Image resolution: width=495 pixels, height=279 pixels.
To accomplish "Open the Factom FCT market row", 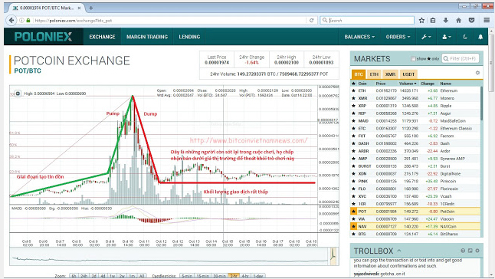I will 416,136.
